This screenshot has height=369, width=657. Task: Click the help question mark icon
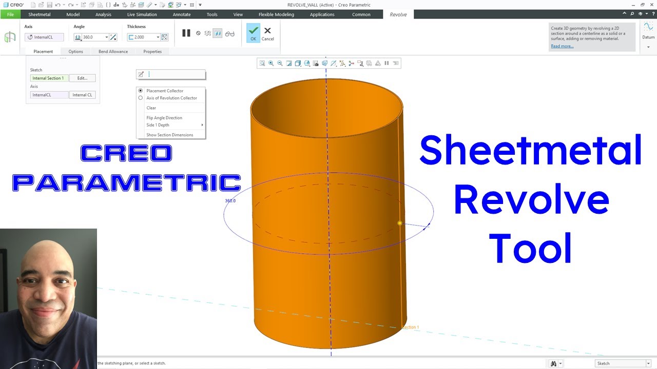click(x=652, y=14)
